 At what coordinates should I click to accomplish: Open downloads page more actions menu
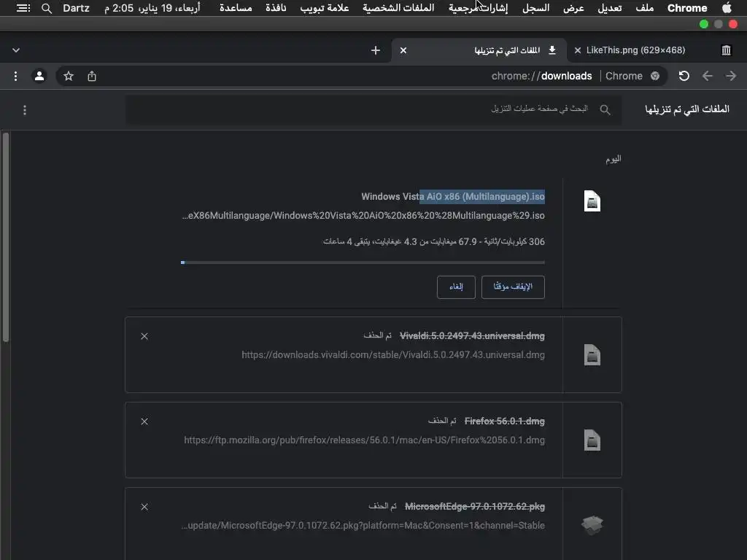tap(25, 110)
